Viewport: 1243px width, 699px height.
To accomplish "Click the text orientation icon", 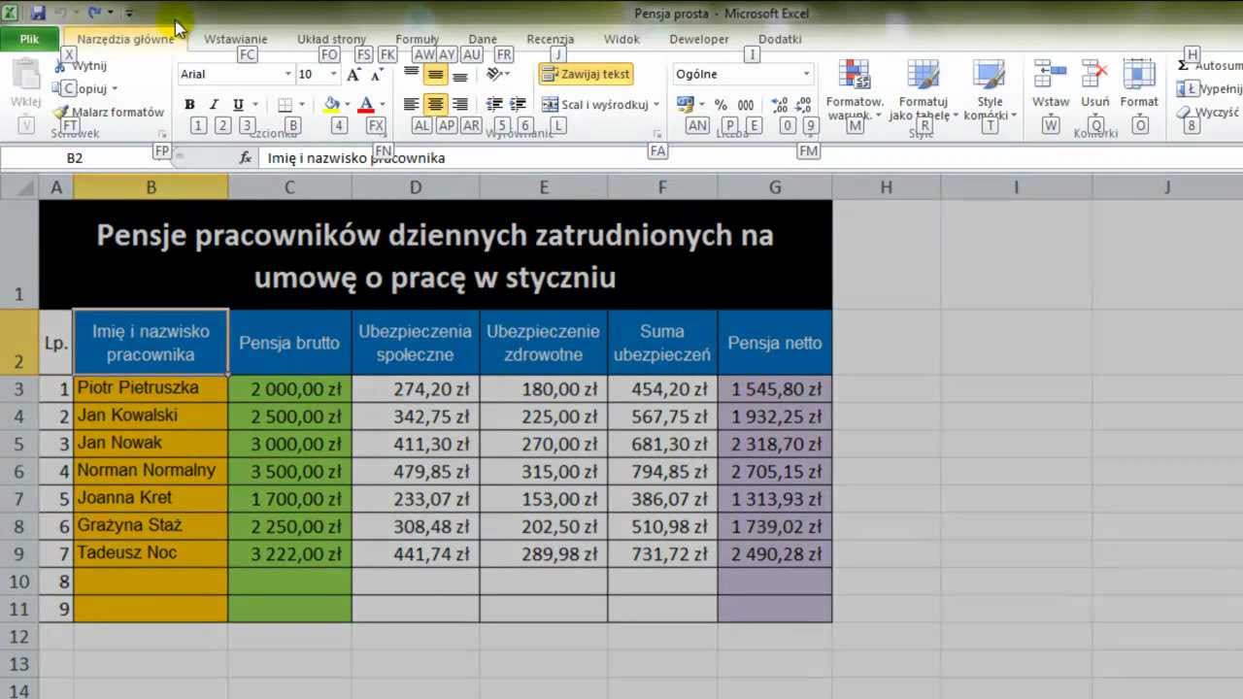I will 495,74.
